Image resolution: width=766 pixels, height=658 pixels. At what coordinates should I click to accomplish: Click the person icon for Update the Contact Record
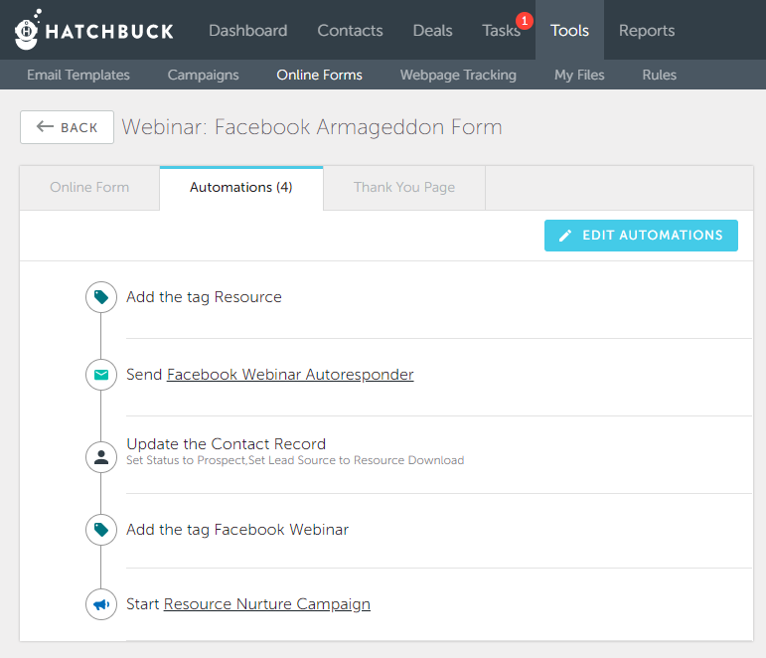coord(101,457)
